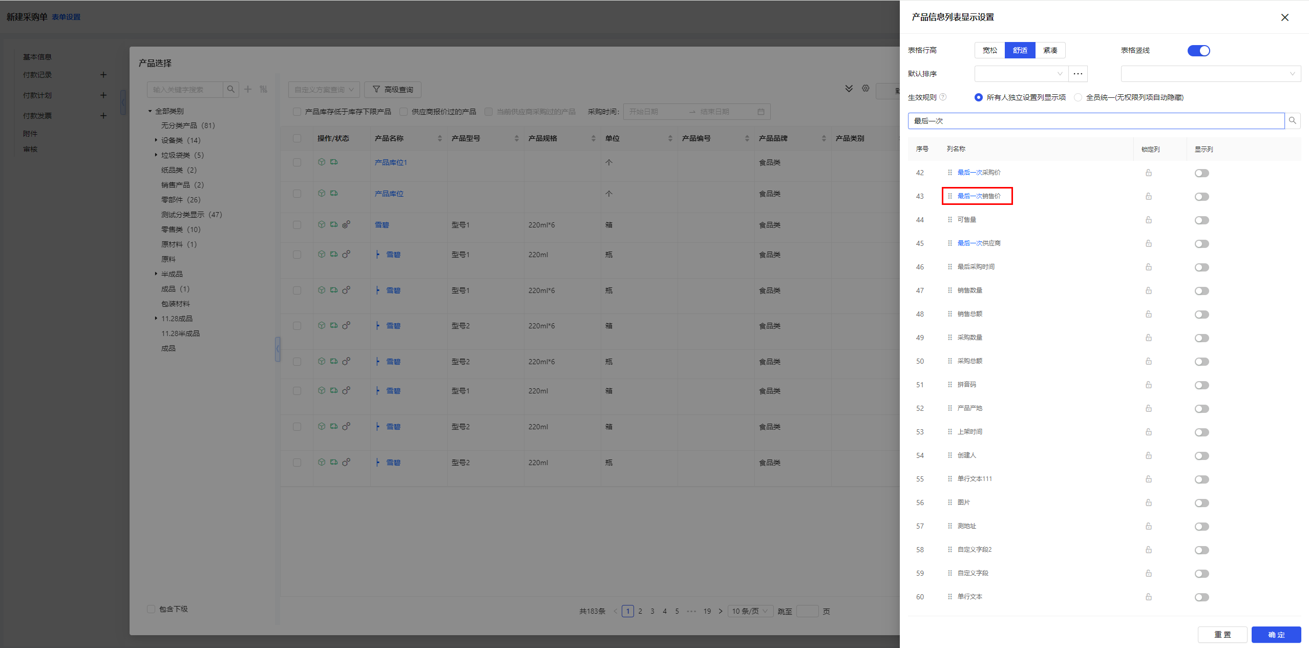The image size is (1309, 648).
Task: Click the lock icon for 图片
Action: pyautogui.click(x=1149, y=503)
